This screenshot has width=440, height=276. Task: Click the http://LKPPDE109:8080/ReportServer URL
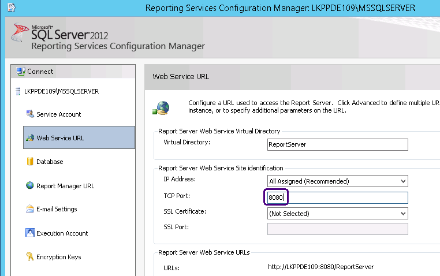tap(320, 267)
